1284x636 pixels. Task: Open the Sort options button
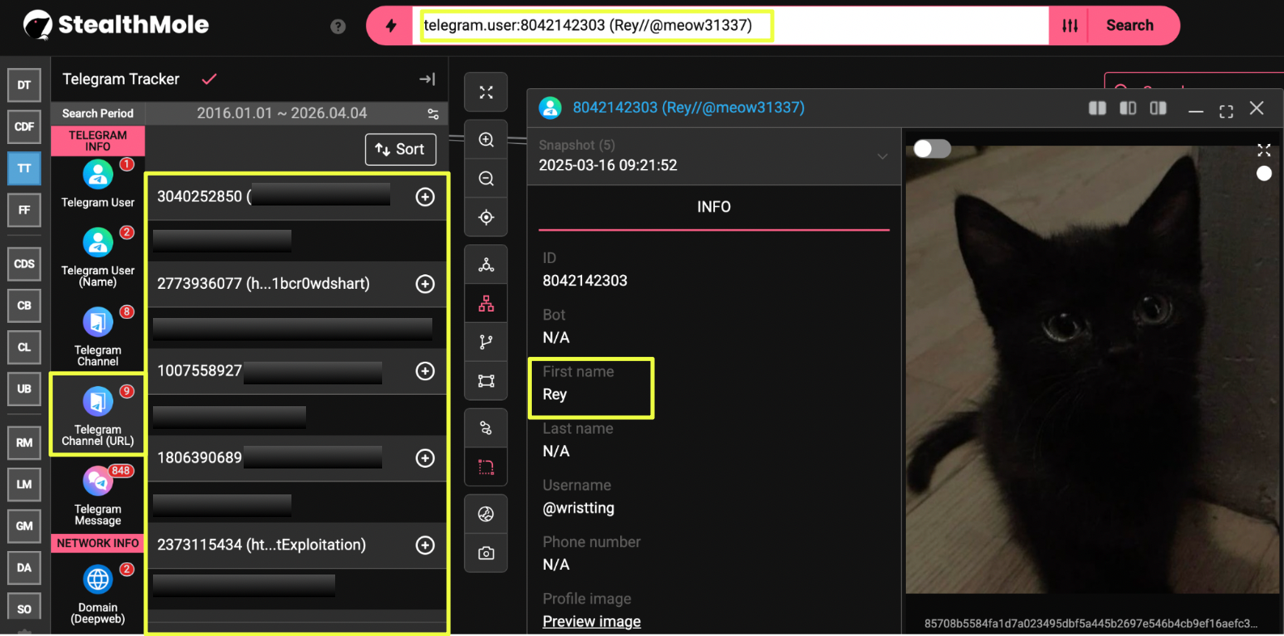point(400,150)
